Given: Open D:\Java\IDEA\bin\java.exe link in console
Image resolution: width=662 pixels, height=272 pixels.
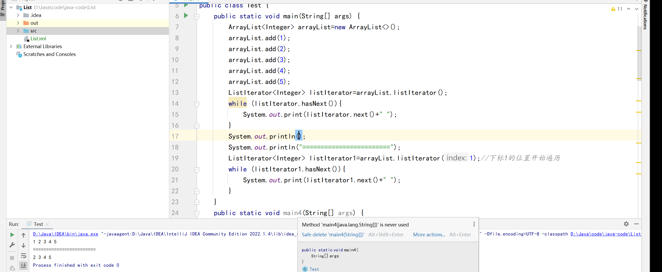Looking at the screenshot, I should pyautogui.click(x=65, y=234).
